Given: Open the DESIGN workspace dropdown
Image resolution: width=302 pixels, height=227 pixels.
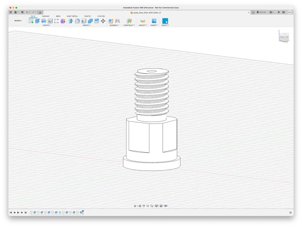Looking at the screenshot, I should click(x=18, y=21).
